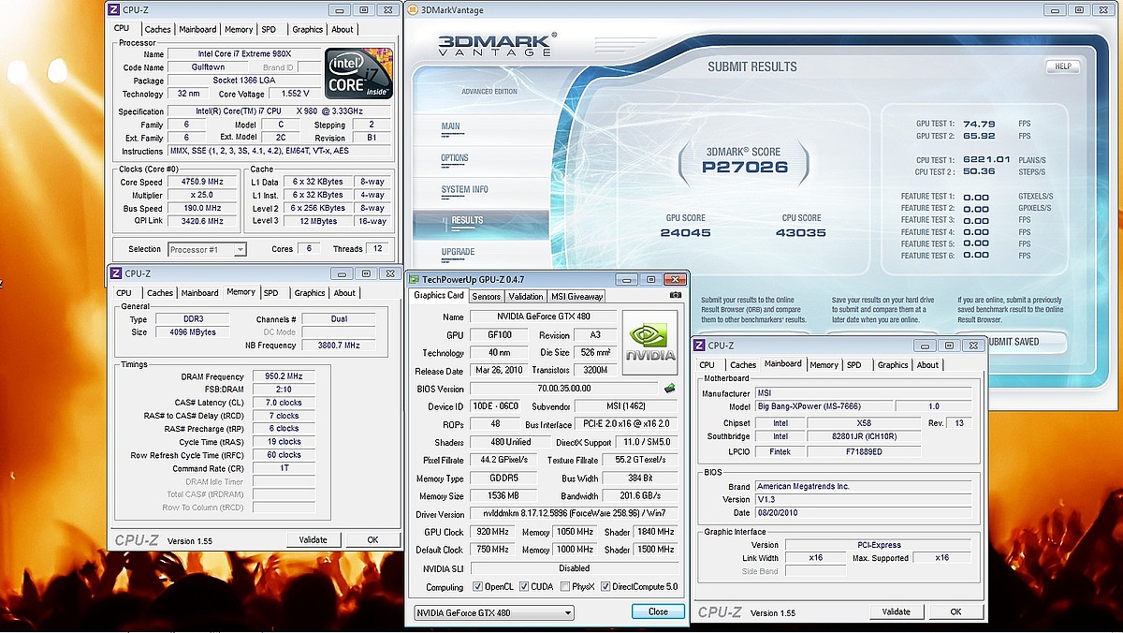This screenshot has width=1123, height=633.
Task: Click the title icon of the CPU-Z processor window
Action: [x=114, y=9]
